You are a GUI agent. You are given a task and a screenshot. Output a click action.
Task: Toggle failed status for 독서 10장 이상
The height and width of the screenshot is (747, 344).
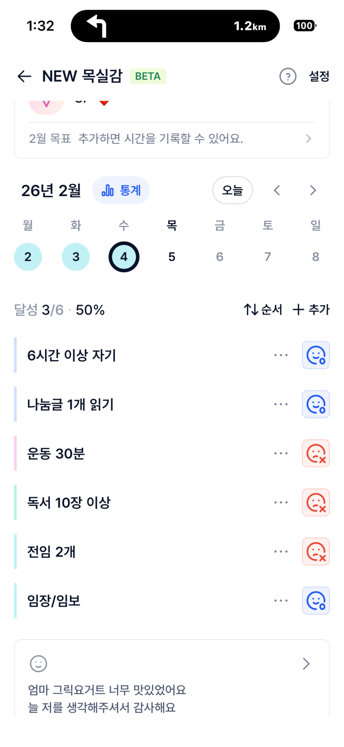click(316, 502)
